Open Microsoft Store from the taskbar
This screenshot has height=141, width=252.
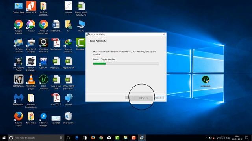click(x=85, y=137)
